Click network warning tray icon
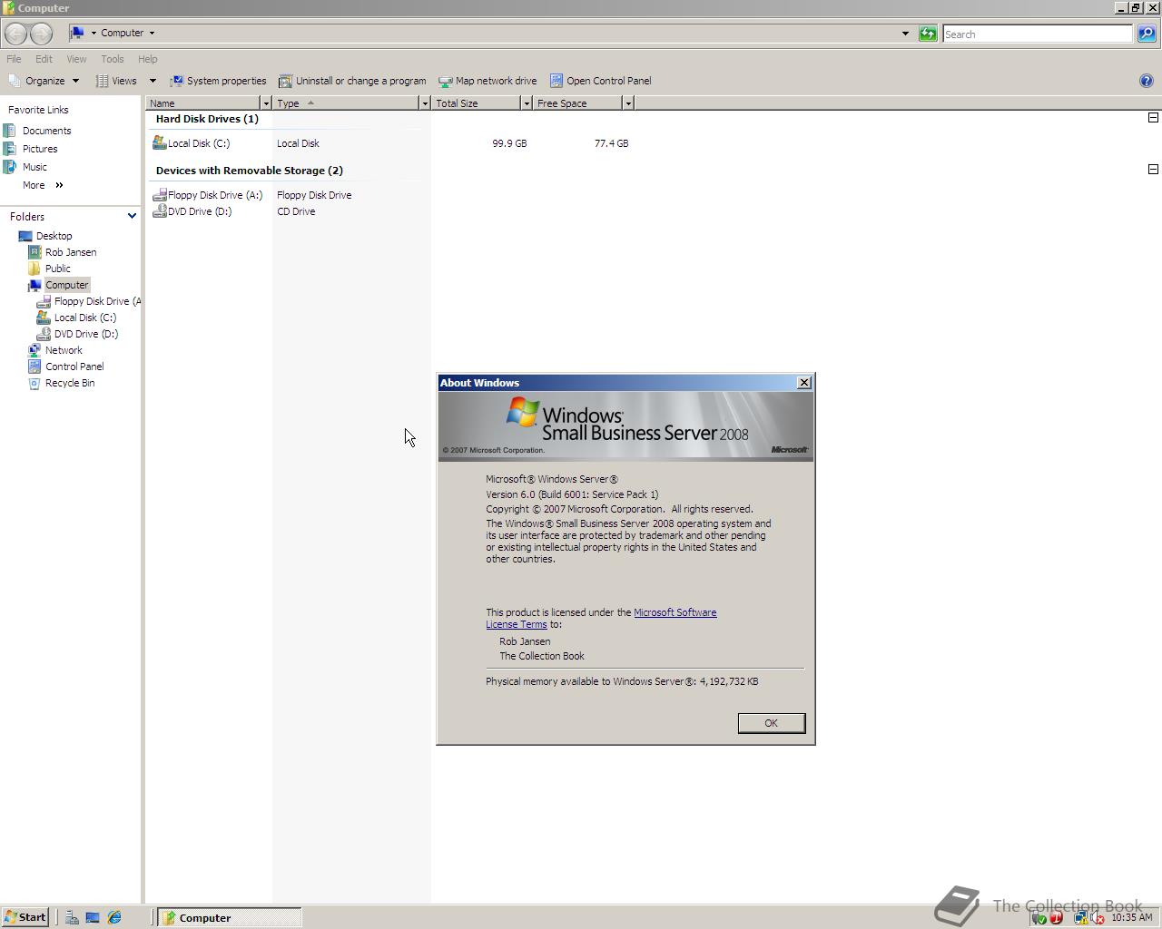 pos(1080,918)
